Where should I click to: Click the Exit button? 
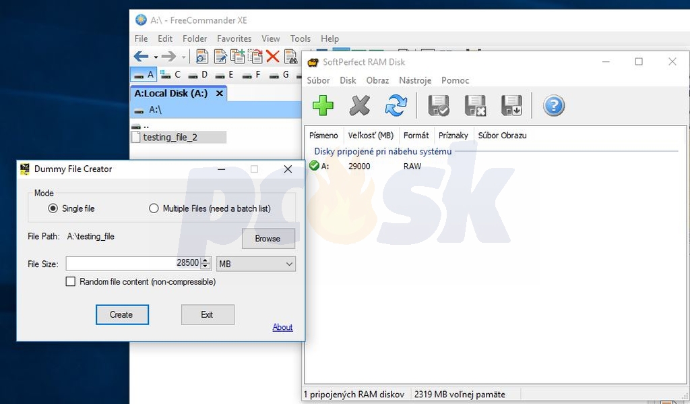coord(208,314)
